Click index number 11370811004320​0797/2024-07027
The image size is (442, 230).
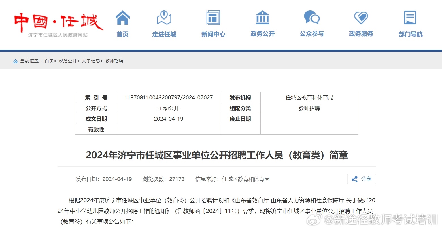pyautogui.click(x=169, y=97)
